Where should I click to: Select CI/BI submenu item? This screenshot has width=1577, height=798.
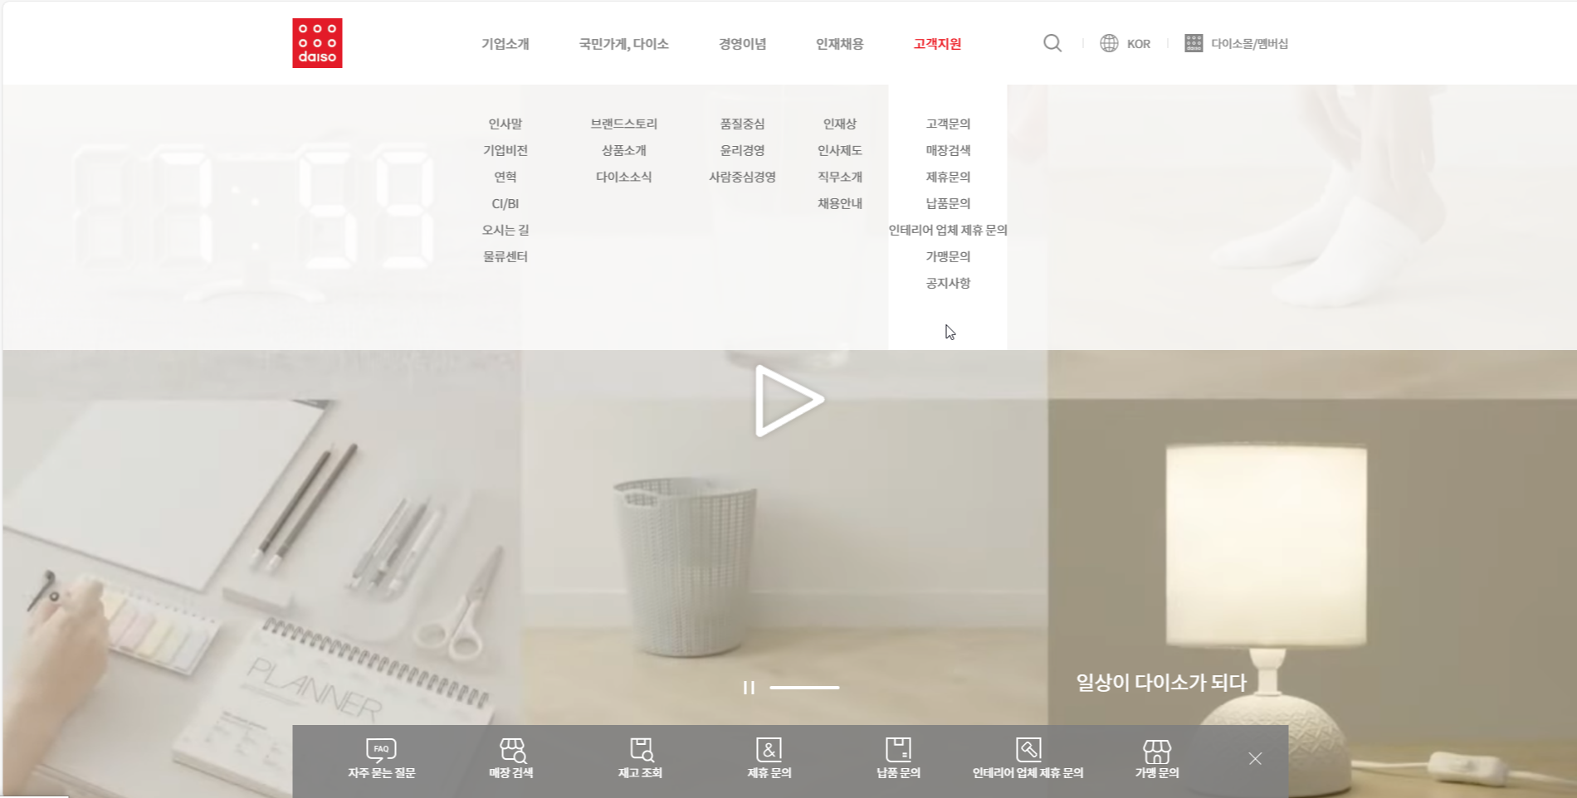505,203
